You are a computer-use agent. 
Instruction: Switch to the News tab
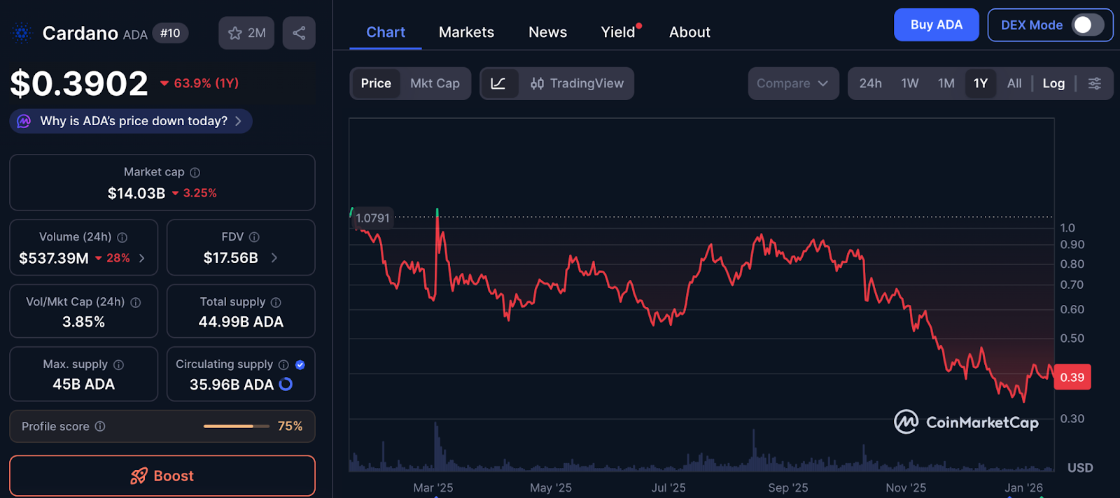coord(547,32)
